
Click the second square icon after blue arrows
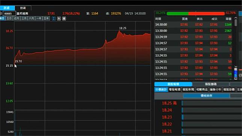(64, 18)
